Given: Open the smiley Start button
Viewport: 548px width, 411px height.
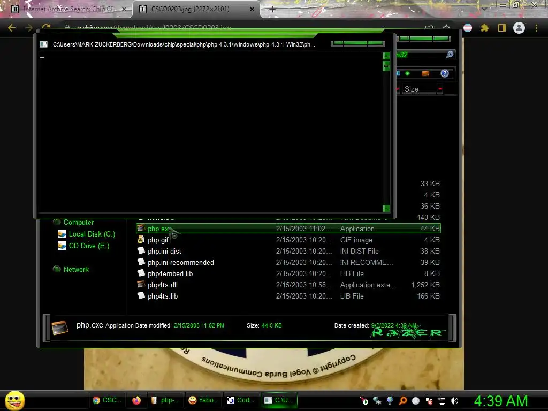Looking at the screenshot, I should [x=14, y=400].
